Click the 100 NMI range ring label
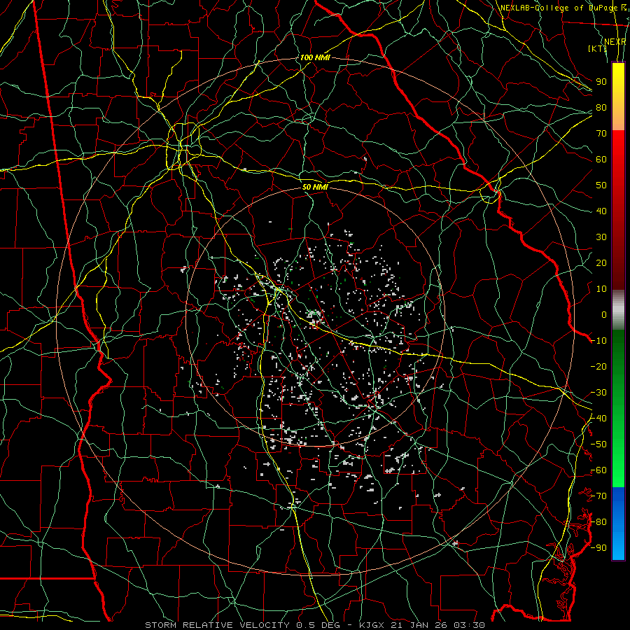The width and height of the screenshot is (630, 630). [x=314, y=57]
